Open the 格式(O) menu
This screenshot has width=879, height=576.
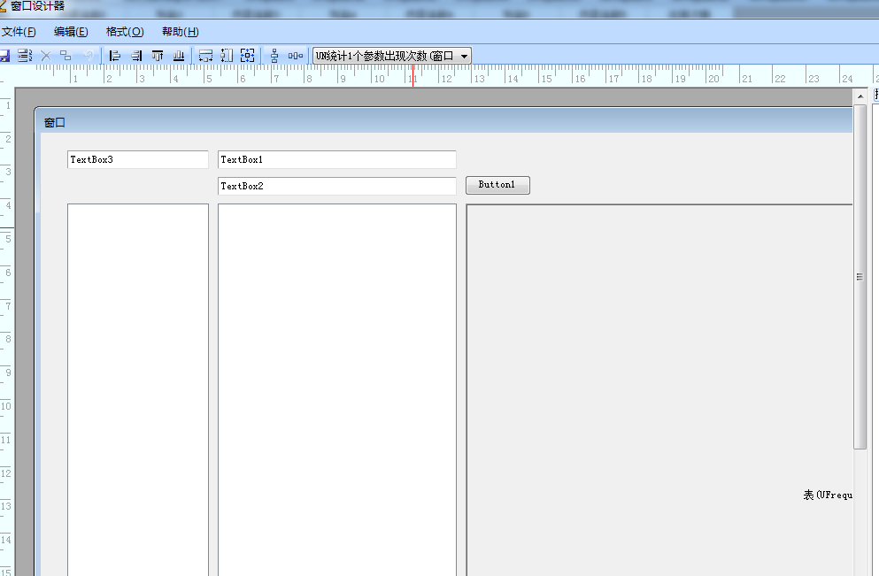(125, 32)
